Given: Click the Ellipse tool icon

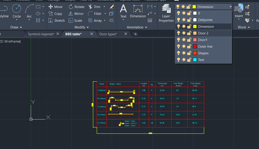Looking at the screenshot, I should tap(38, 13).
